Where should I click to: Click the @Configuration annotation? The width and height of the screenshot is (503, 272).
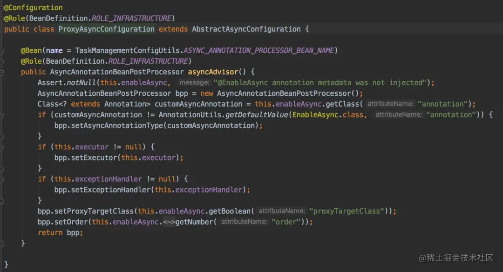(34, 8)
